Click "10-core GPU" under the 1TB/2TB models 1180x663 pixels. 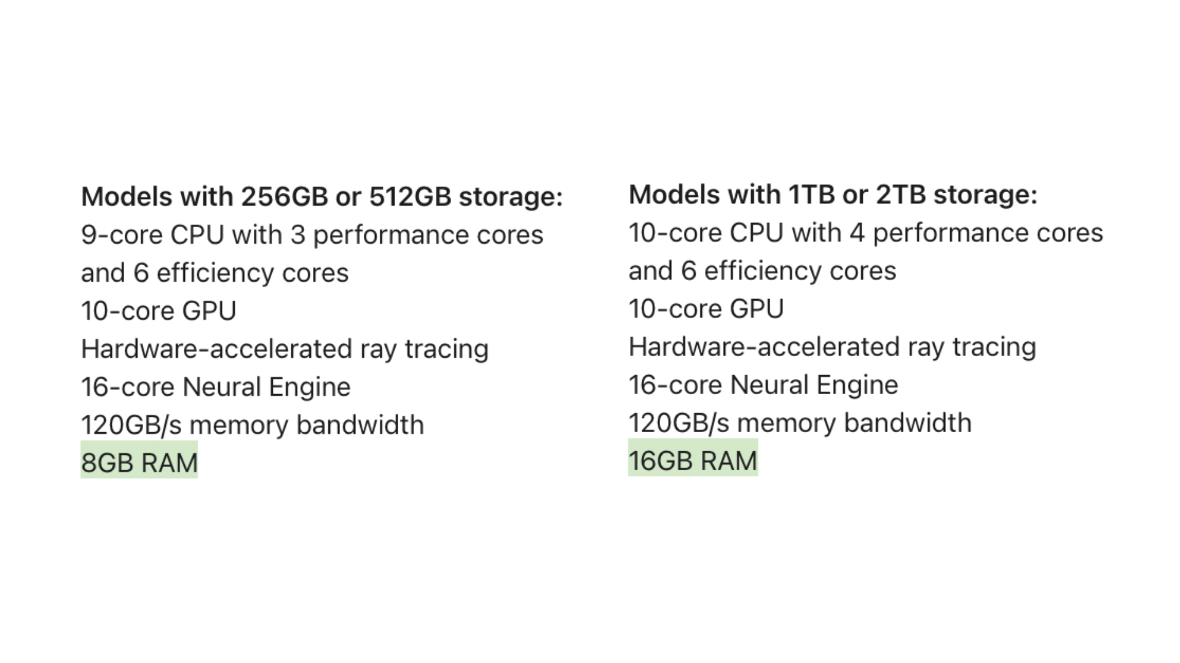[x=706, y=309]
